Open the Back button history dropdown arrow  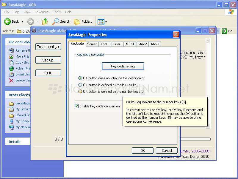pyautogui.click(x=23, y=21)
